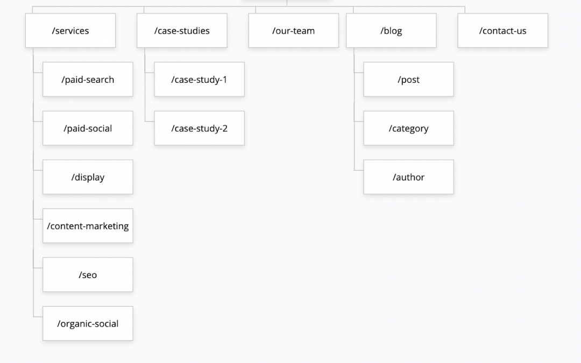Click the /seo page node
The height and width of the screenshot is (363, 581).
88,275
